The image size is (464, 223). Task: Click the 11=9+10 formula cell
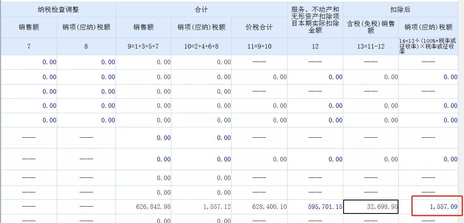(x=259, y=46)
